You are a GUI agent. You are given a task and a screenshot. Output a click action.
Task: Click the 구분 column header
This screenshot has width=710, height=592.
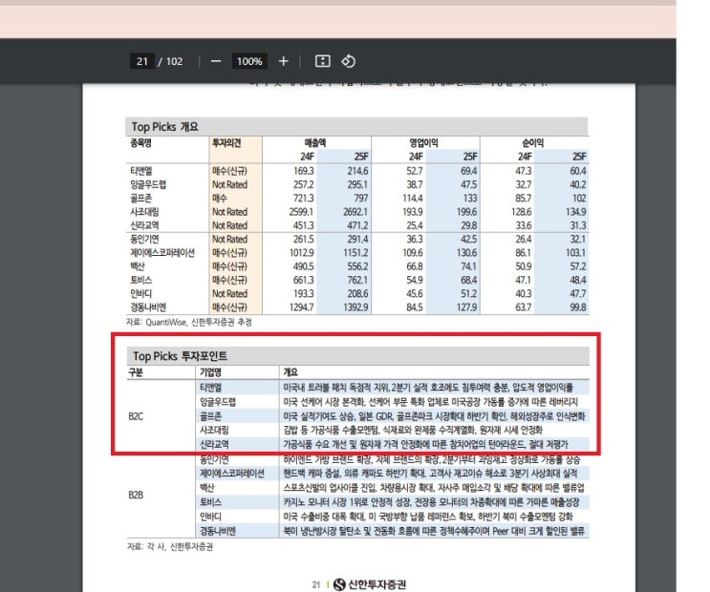pos(136,372)
